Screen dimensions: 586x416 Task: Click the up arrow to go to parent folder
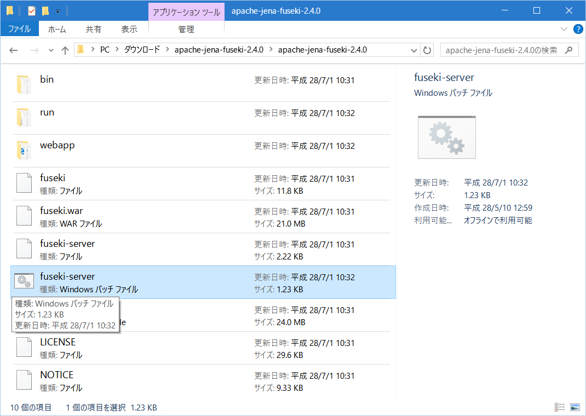(x=65, y=50)
